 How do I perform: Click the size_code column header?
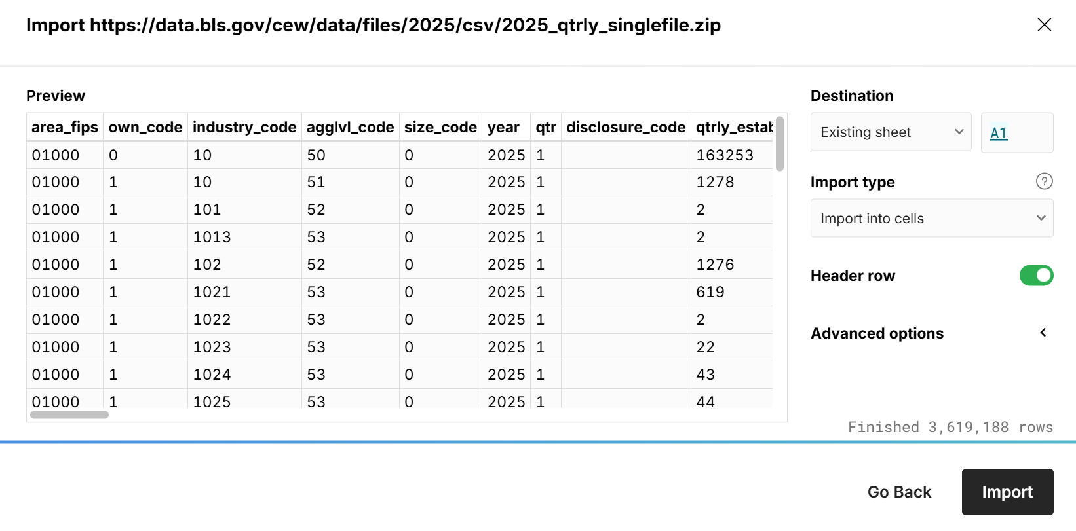pyautogui.click(x=440, y=127)
